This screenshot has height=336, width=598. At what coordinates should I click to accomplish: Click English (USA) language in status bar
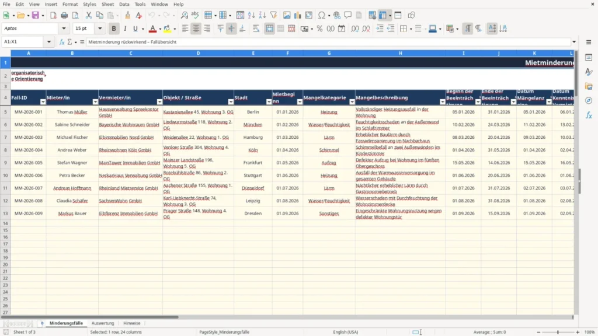pos(345,332)
